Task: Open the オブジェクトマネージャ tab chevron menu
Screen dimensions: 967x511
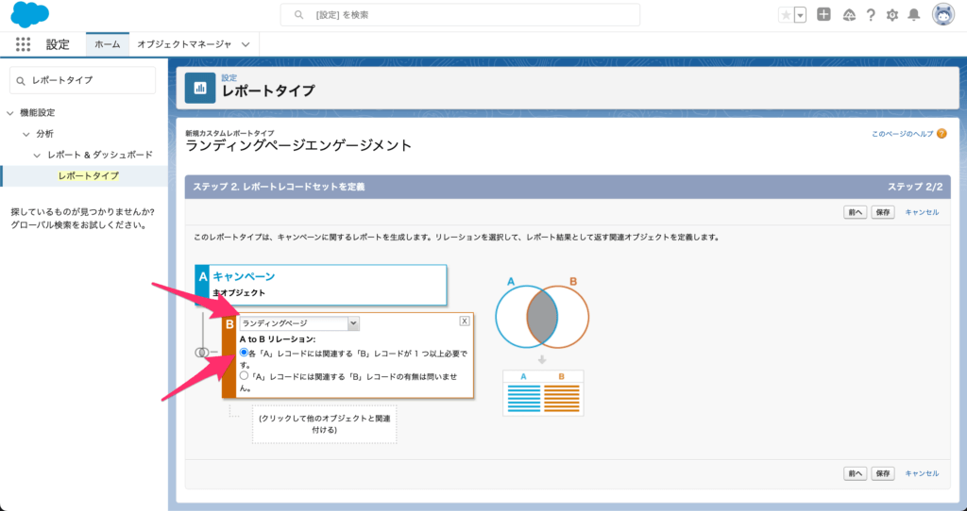Action: click(x=246, y=44)
